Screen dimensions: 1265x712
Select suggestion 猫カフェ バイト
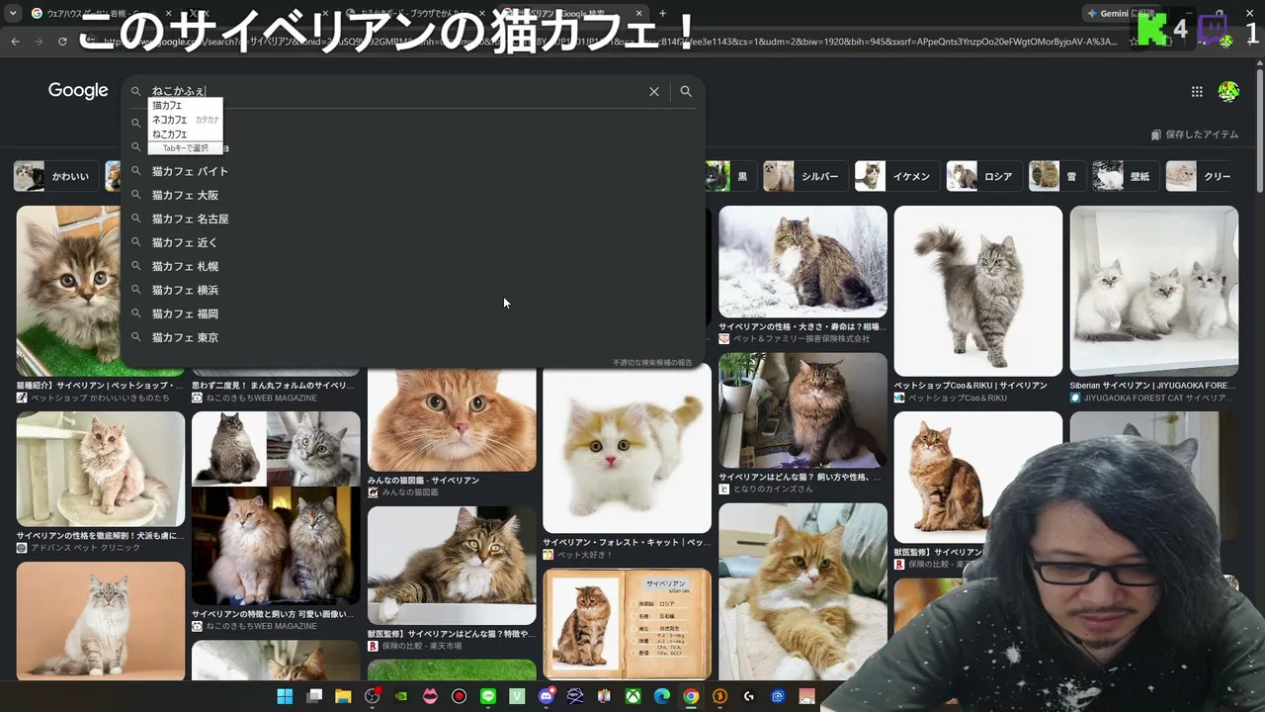412,171
